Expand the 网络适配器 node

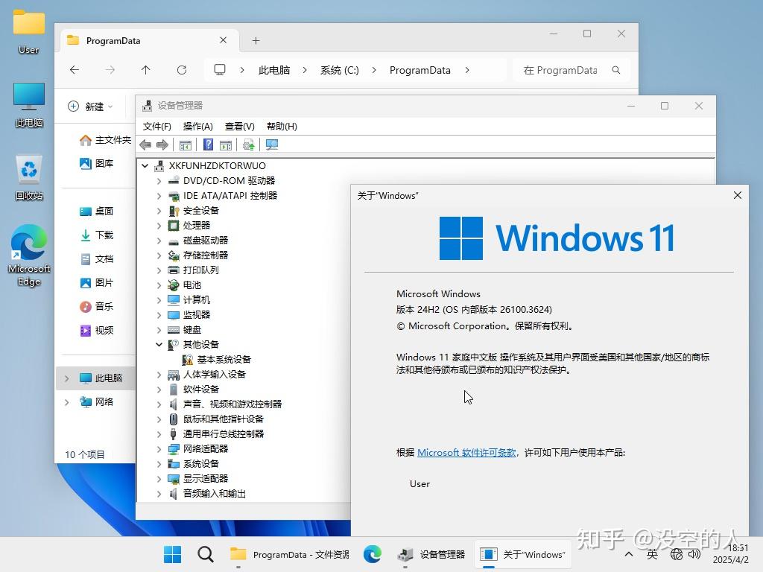[159, 449]
